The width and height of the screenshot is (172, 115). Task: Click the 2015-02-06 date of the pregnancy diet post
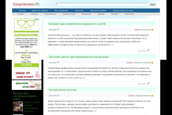pos(52,63)
